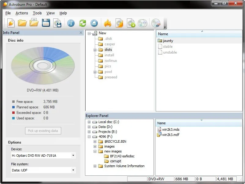Click the Burn image toolbar icon
Screen dimensions: 245x184
point(119,23)
